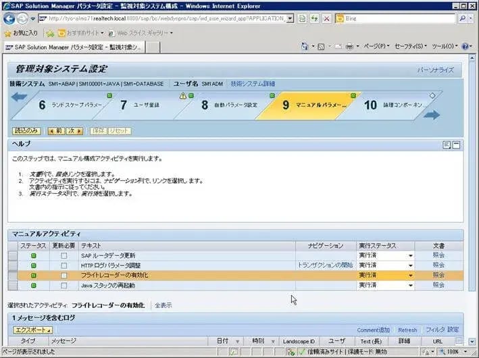
Task: Open a new blank browser tab
Action: click(153, 48)
